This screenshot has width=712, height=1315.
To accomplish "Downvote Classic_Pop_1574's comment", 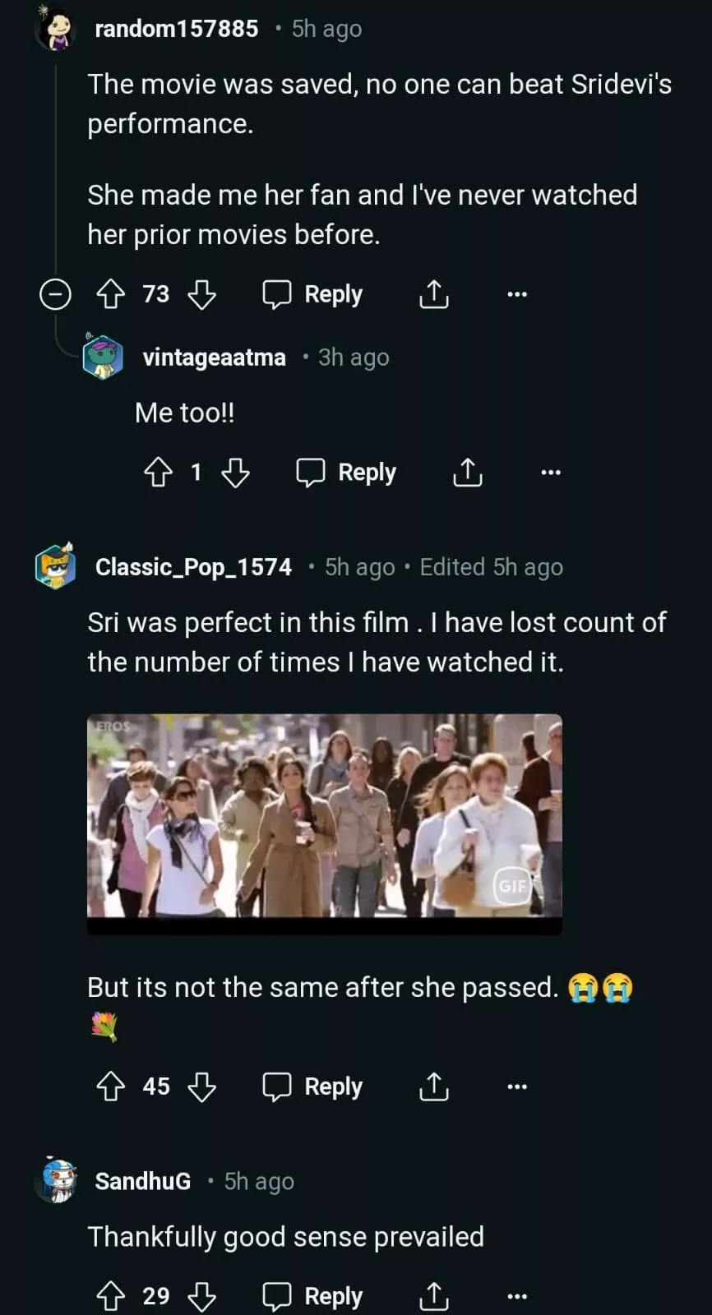I will click(x=201, y=1087).
